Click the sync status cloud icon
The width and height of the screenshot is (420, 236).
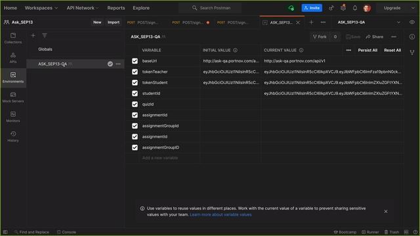tap(291, 8)
